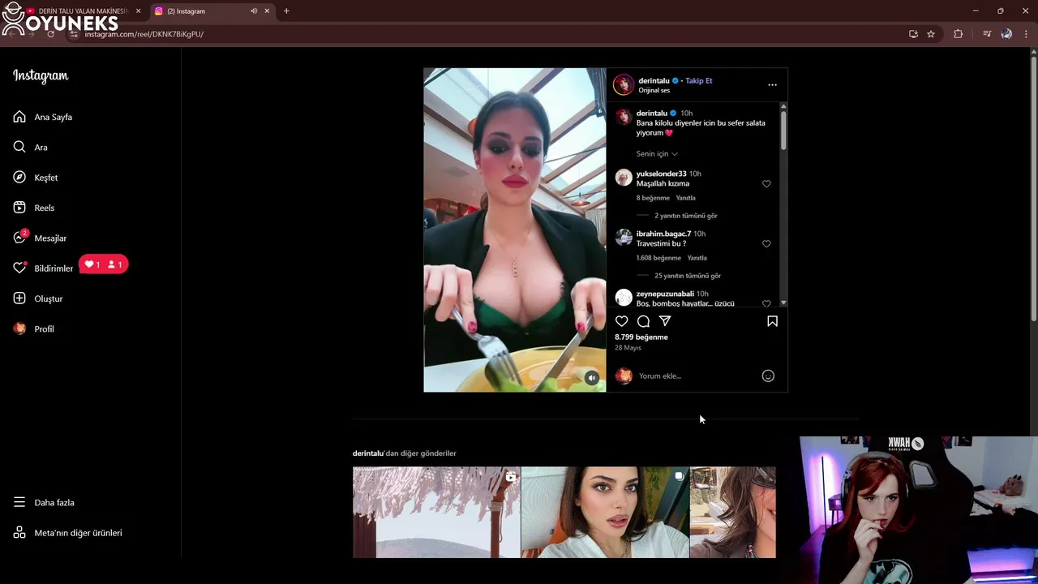Viewport: 1038px width, 584px height.
Task: Share the post with paper-plane icon
Action: pos(665,321)
